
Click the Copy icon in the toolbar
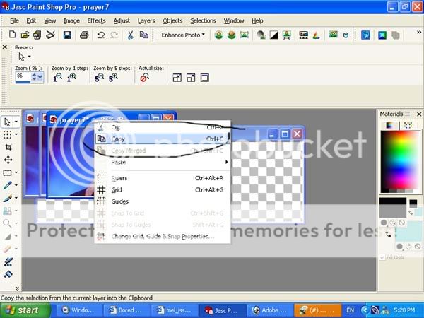click(143, 35)
